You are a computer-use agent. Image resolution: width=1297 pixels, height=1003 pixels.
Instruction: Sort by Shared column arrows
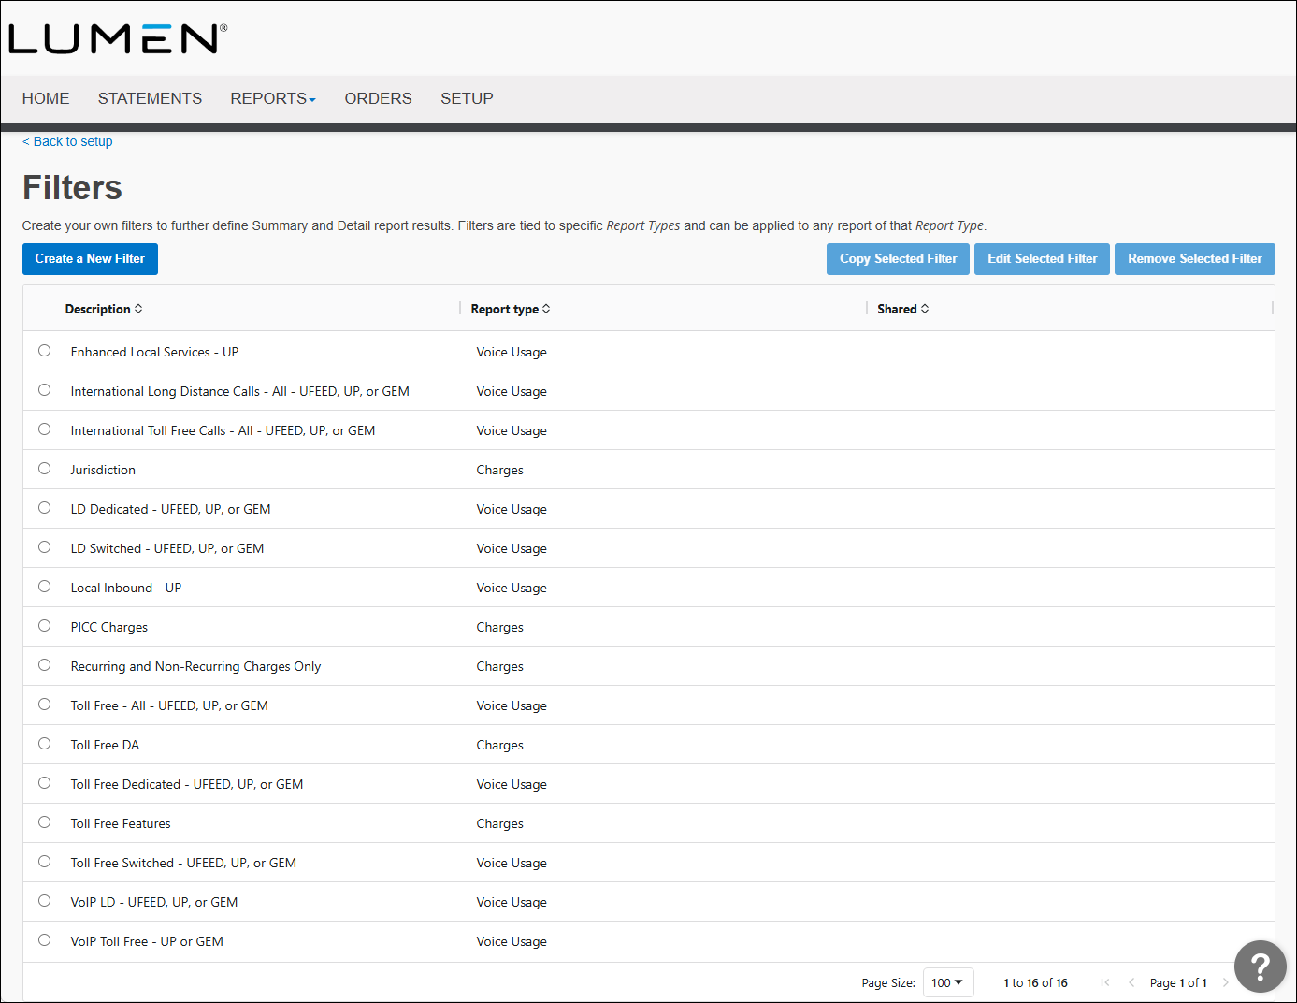(x=925, y=309)
